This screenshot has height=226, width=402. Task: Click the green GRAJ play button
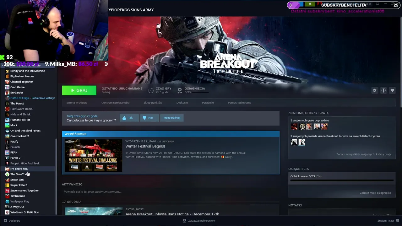pos(79,90)
